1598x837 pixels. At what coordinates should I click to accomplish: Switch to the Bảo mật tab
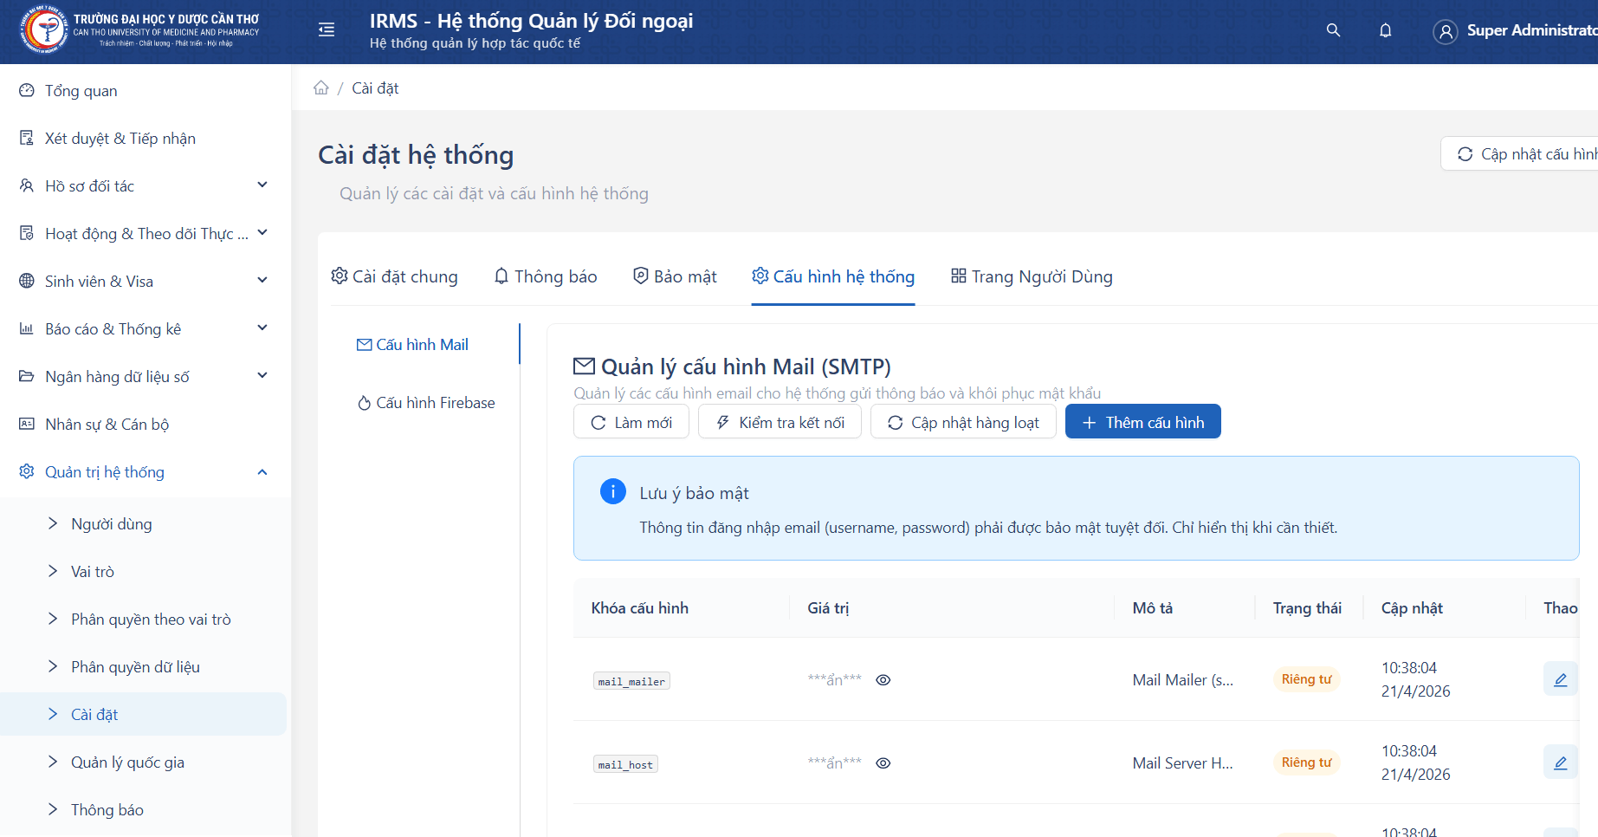(675, 276)
